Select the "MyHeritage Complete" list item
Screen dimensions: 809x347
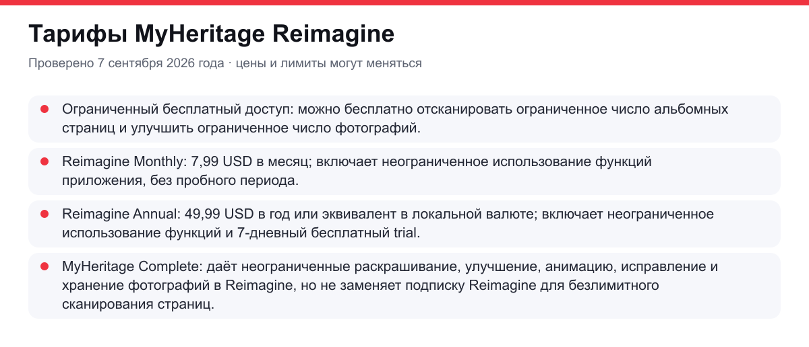pos(404,285)
